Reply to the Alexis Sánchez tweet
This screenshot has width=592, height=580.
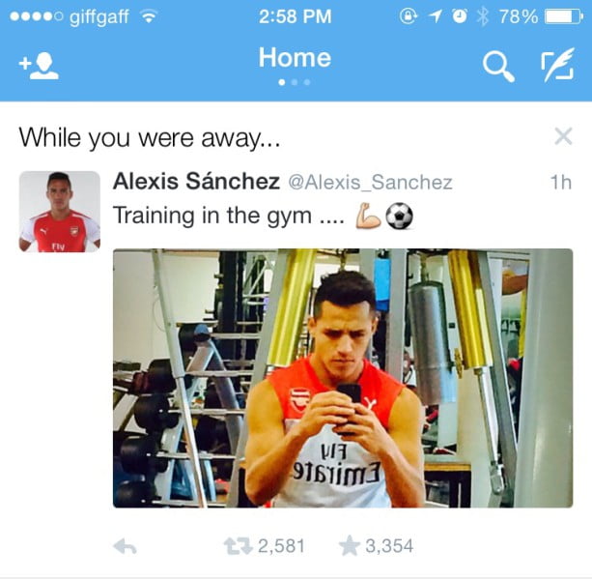pyautogui.click(x=125, y=546)
